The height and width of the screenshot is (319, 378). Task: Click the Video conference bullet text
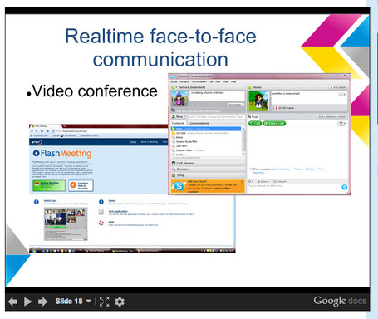tap(95, 91)
